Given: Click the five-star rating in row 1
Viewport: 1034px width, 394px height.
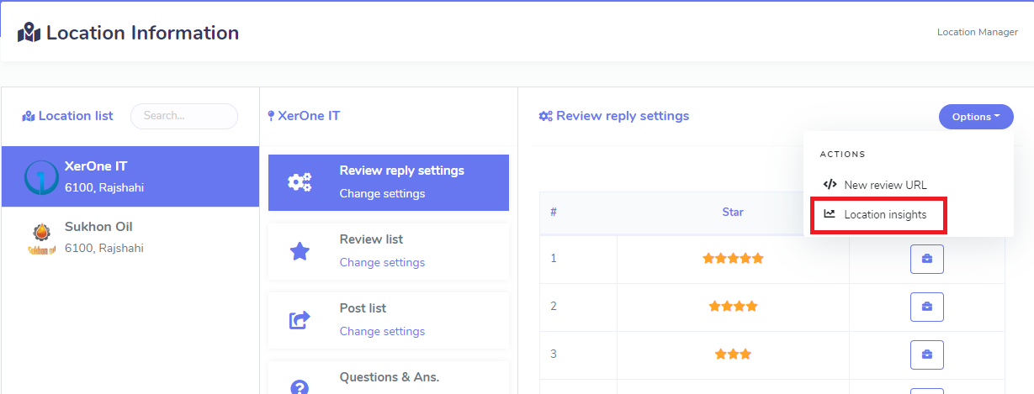Looking at the screenshot, I should pos(733,259).
